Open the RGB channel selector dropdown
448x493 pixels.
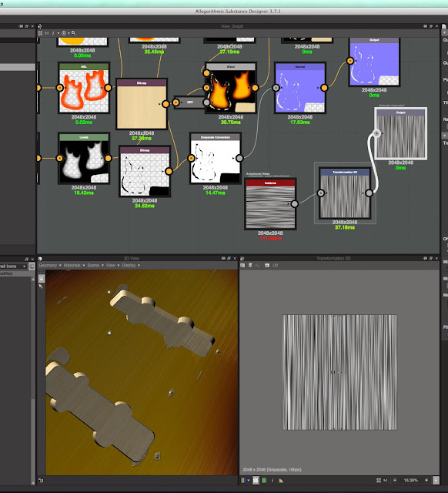point(245,480)
